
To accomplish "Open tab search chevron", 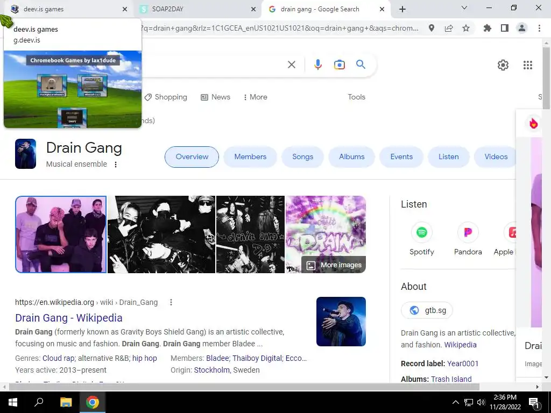I will tap(464, 8).
